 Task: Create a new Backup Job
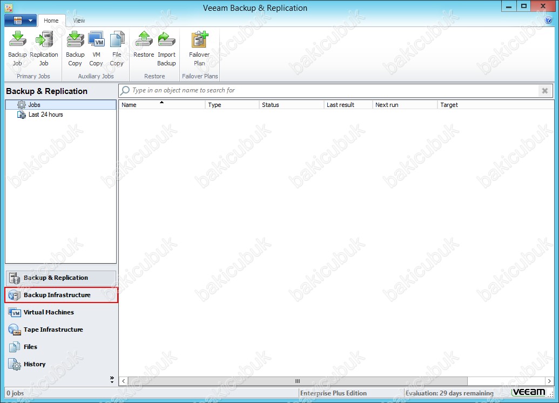[x=17, y=49]
